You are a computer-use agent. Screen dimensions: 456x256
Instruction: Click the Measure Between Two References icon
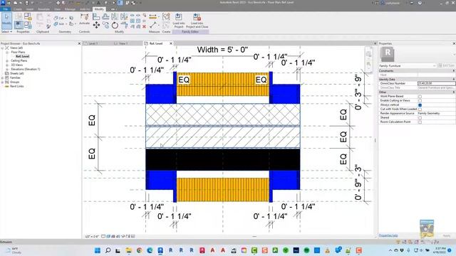pos(153,26)
